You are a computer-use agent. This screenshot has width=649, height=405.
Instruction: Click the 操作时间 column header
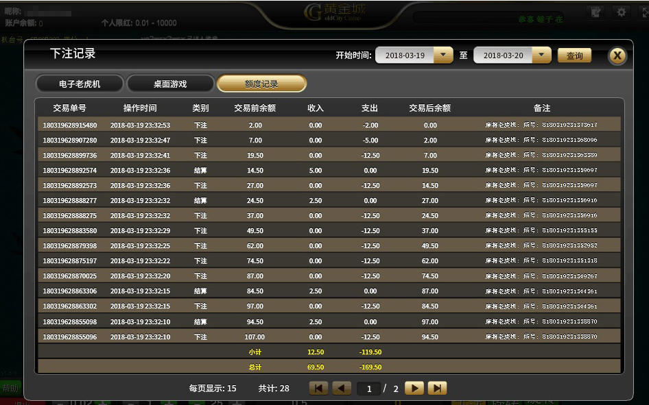click(140, 108)
